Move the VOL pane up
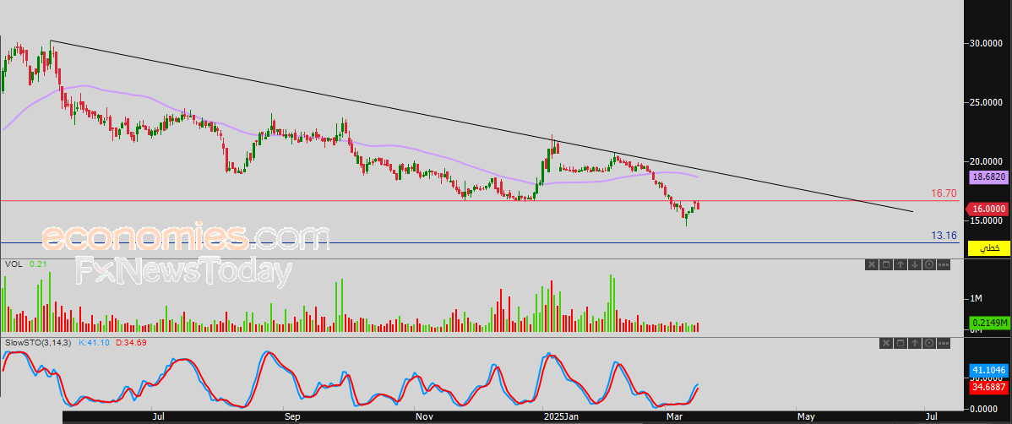Image resolution: width=1012 pixels, height=424 pixels. tap(900, 264)
